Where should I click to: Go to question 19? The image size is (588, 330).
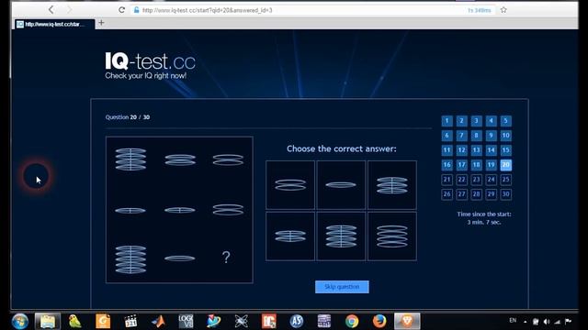pos(491,165)
